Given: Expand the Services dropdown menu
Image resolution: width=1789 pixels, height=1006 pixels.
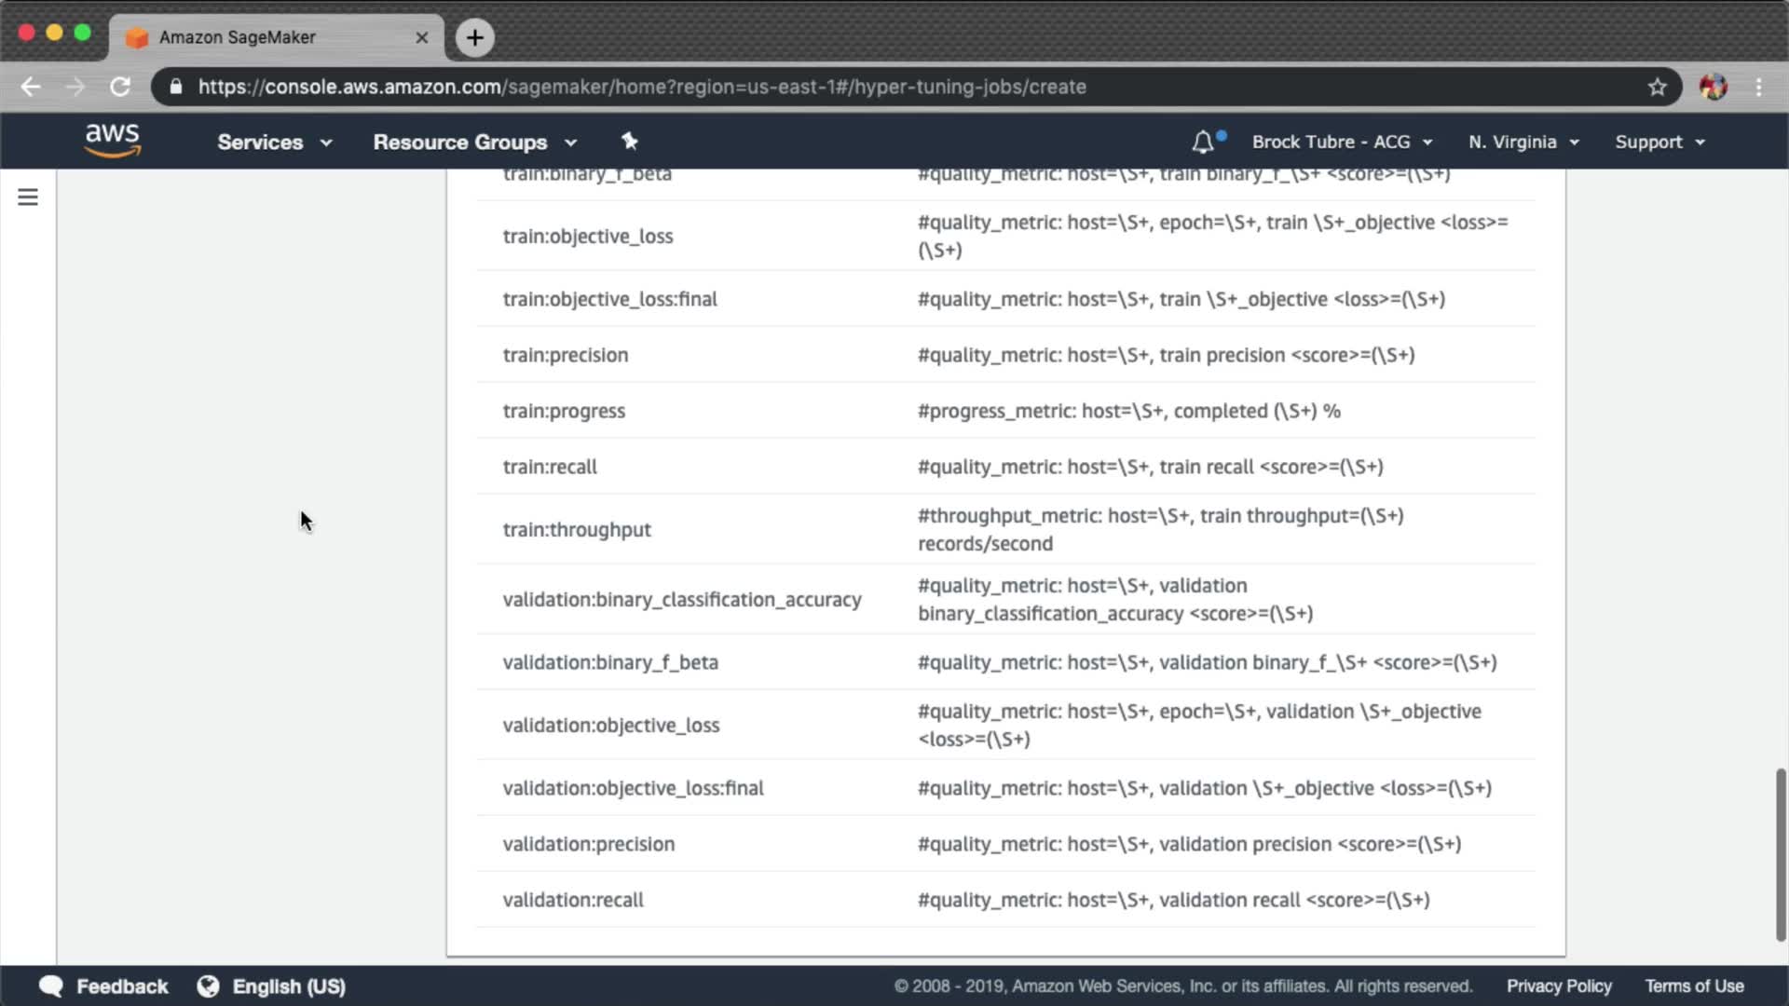Looking at the screenshot, I should 274,142.
